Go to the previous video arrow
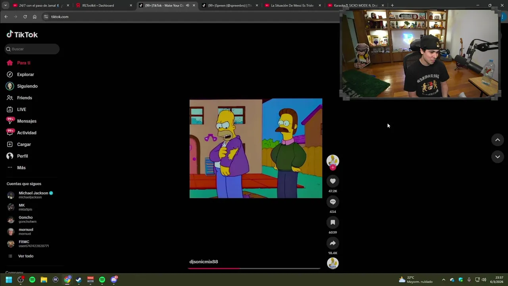508x286 pixels. [497, 140]
